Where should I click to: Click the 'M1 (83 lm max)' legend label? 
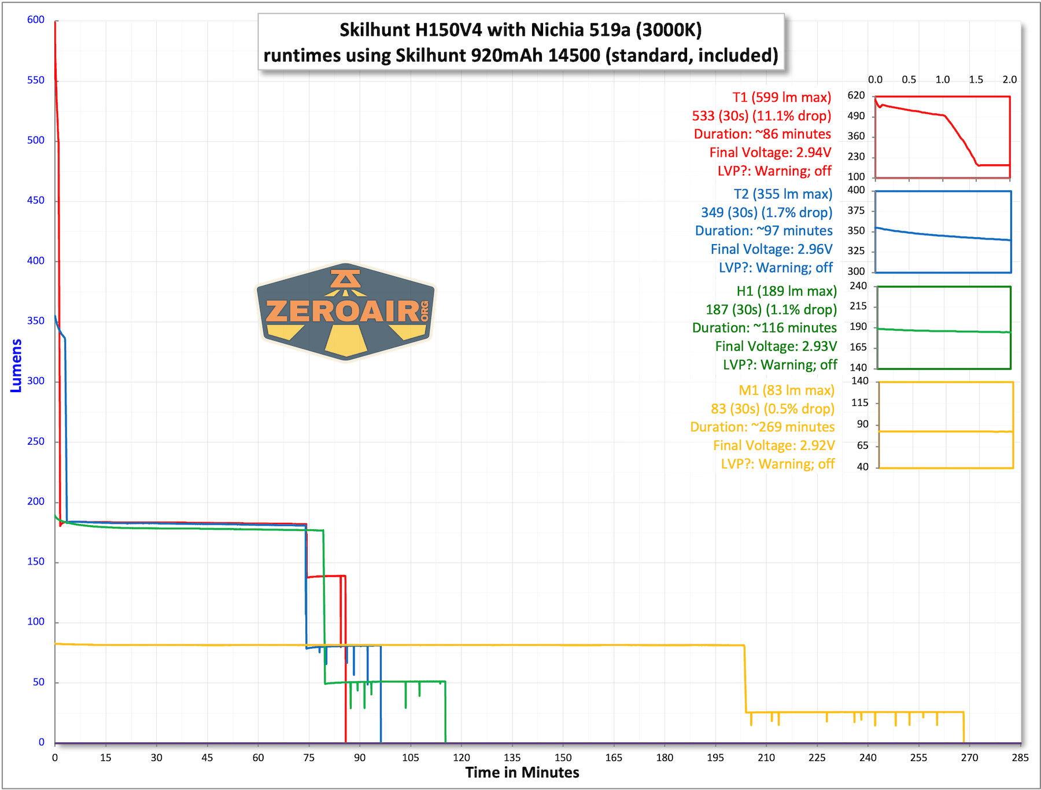coord(787,390)
